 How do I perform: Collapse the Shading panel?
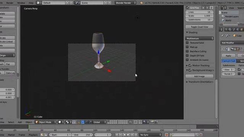[x=187, y=32]
